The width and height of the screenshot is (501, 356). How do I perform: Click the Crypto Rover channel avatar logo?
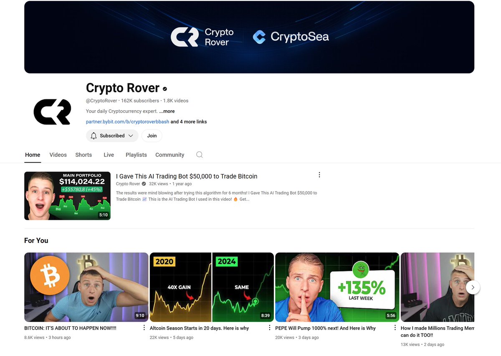tap(52, 112)
